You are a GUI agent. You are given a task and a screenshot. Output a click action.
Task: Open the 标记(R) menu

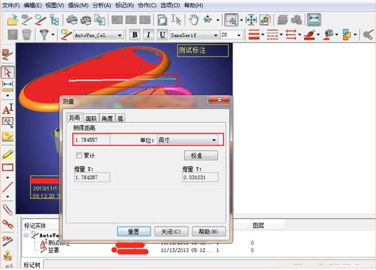coord(125,5)
